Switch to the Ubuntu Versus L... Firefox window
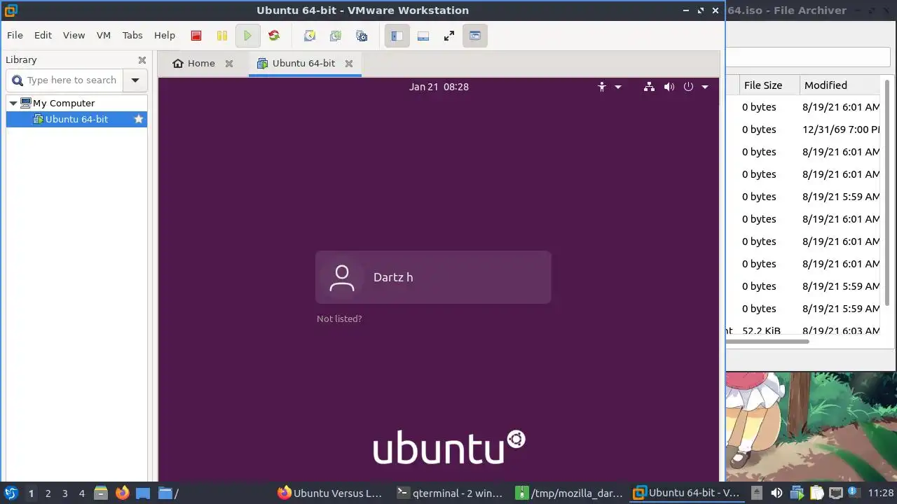 330,493
